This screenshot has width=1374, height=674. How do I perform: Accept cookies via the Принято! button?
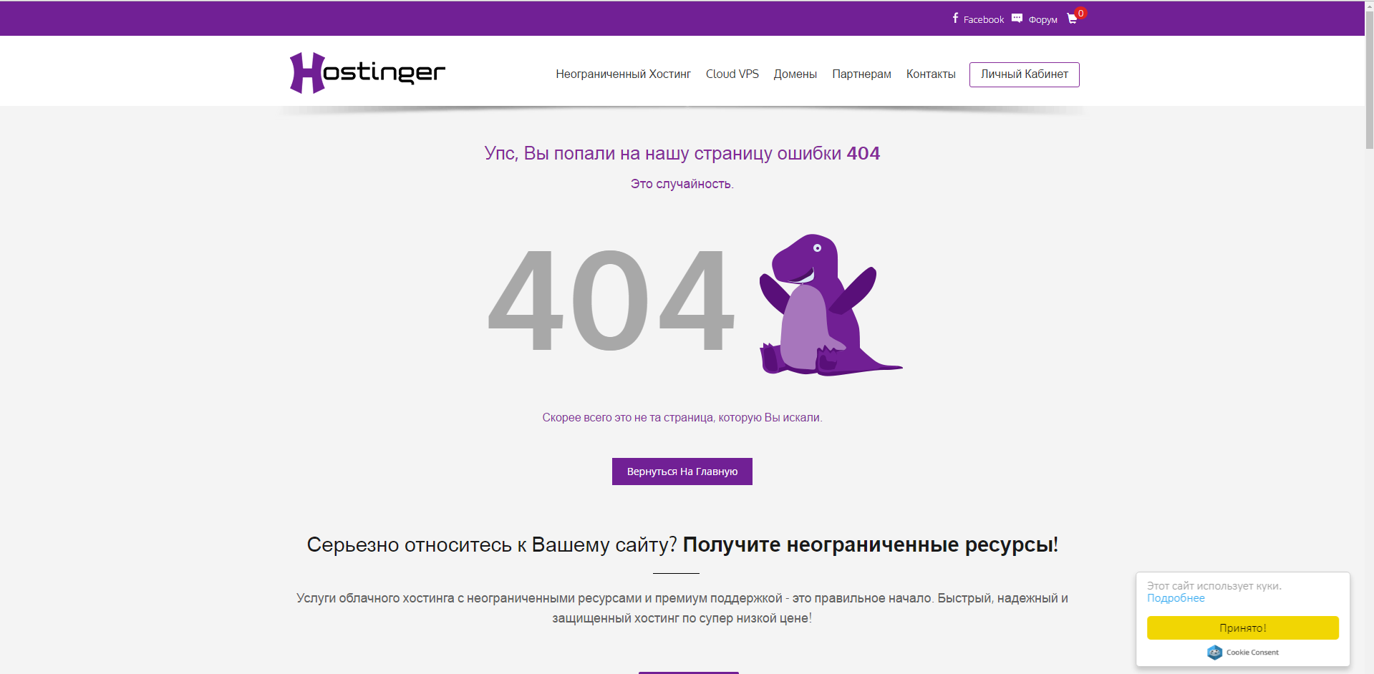tap(1242, 627)
